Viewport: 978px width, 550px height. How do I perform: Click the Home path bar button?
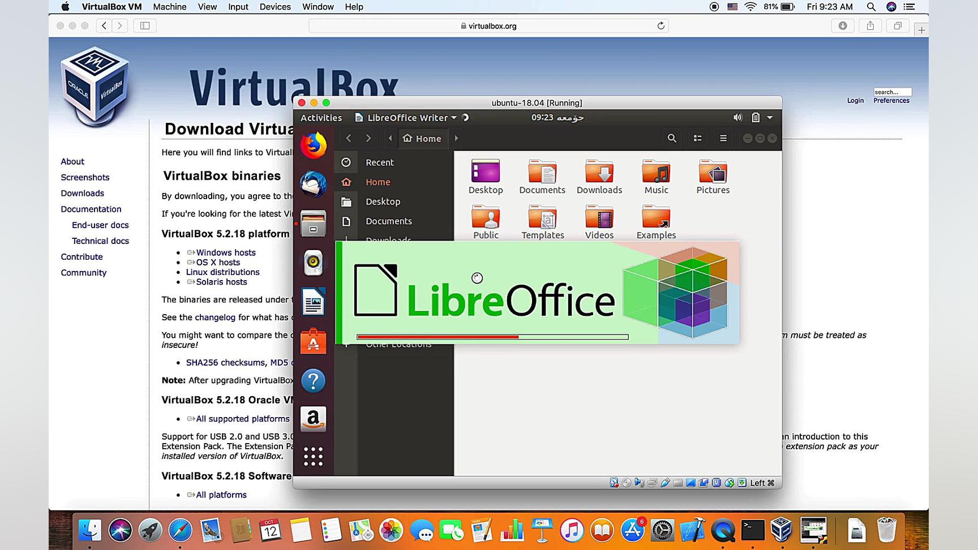pos(422,138)
